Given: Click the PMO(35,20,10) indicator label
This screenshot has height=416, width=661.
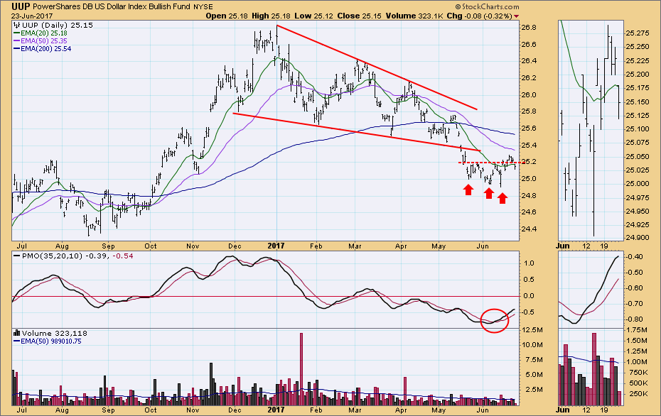Looking at the screenshot, I should pyautogui.click(x=53, y=256).
